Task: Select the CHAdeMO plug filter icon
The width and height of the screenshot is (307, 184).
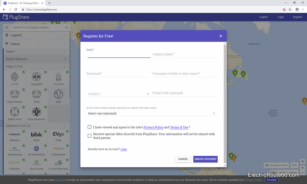Action: pyautogui.click(x=37, y=77)
